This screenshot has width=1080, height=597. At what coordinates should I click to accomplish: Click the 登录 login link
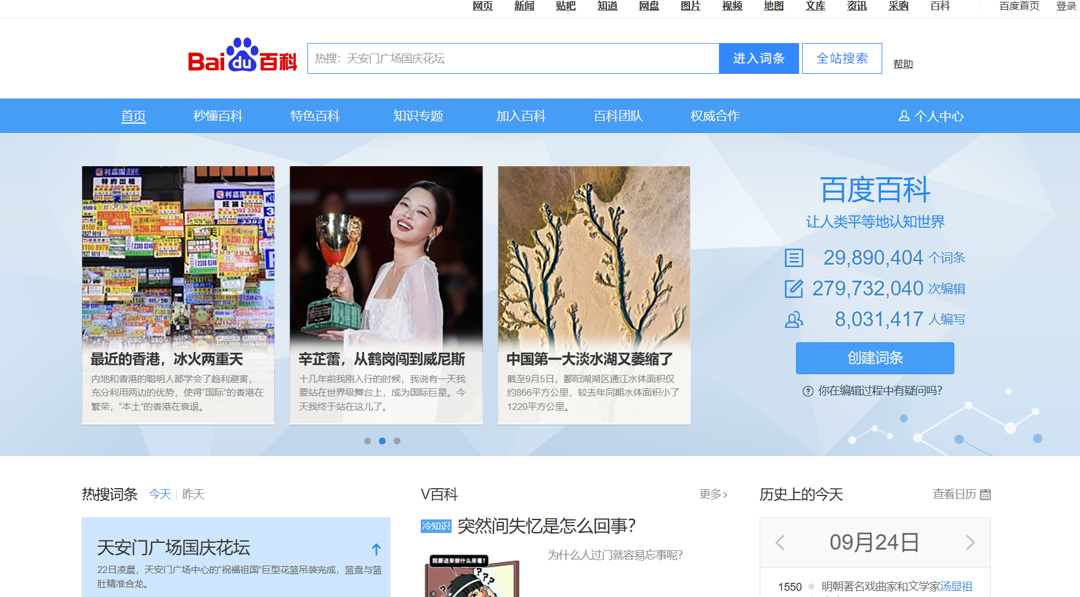point(1066,6)
